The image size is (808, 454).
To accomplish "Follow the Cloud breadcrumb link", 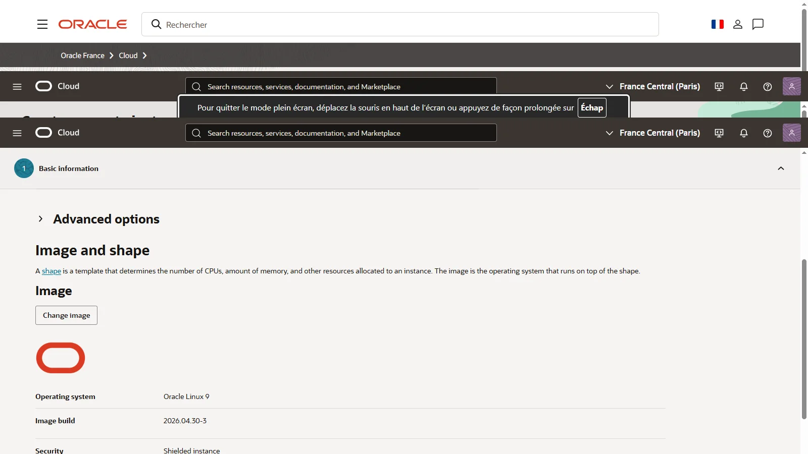I will point(128,55).
